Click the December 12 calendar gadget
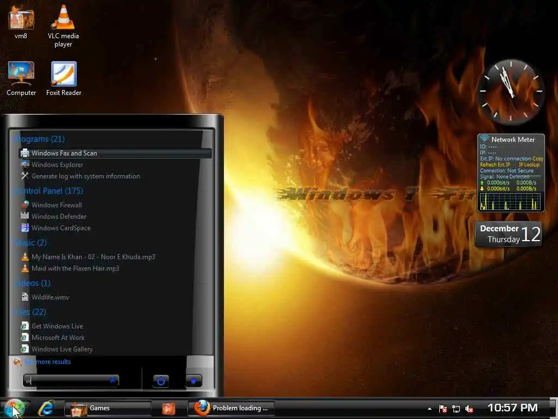 click(508, 234)
